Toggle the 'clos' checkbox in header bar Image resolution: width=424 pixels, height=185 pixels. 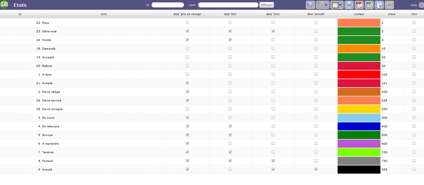[x=421, y=5]
